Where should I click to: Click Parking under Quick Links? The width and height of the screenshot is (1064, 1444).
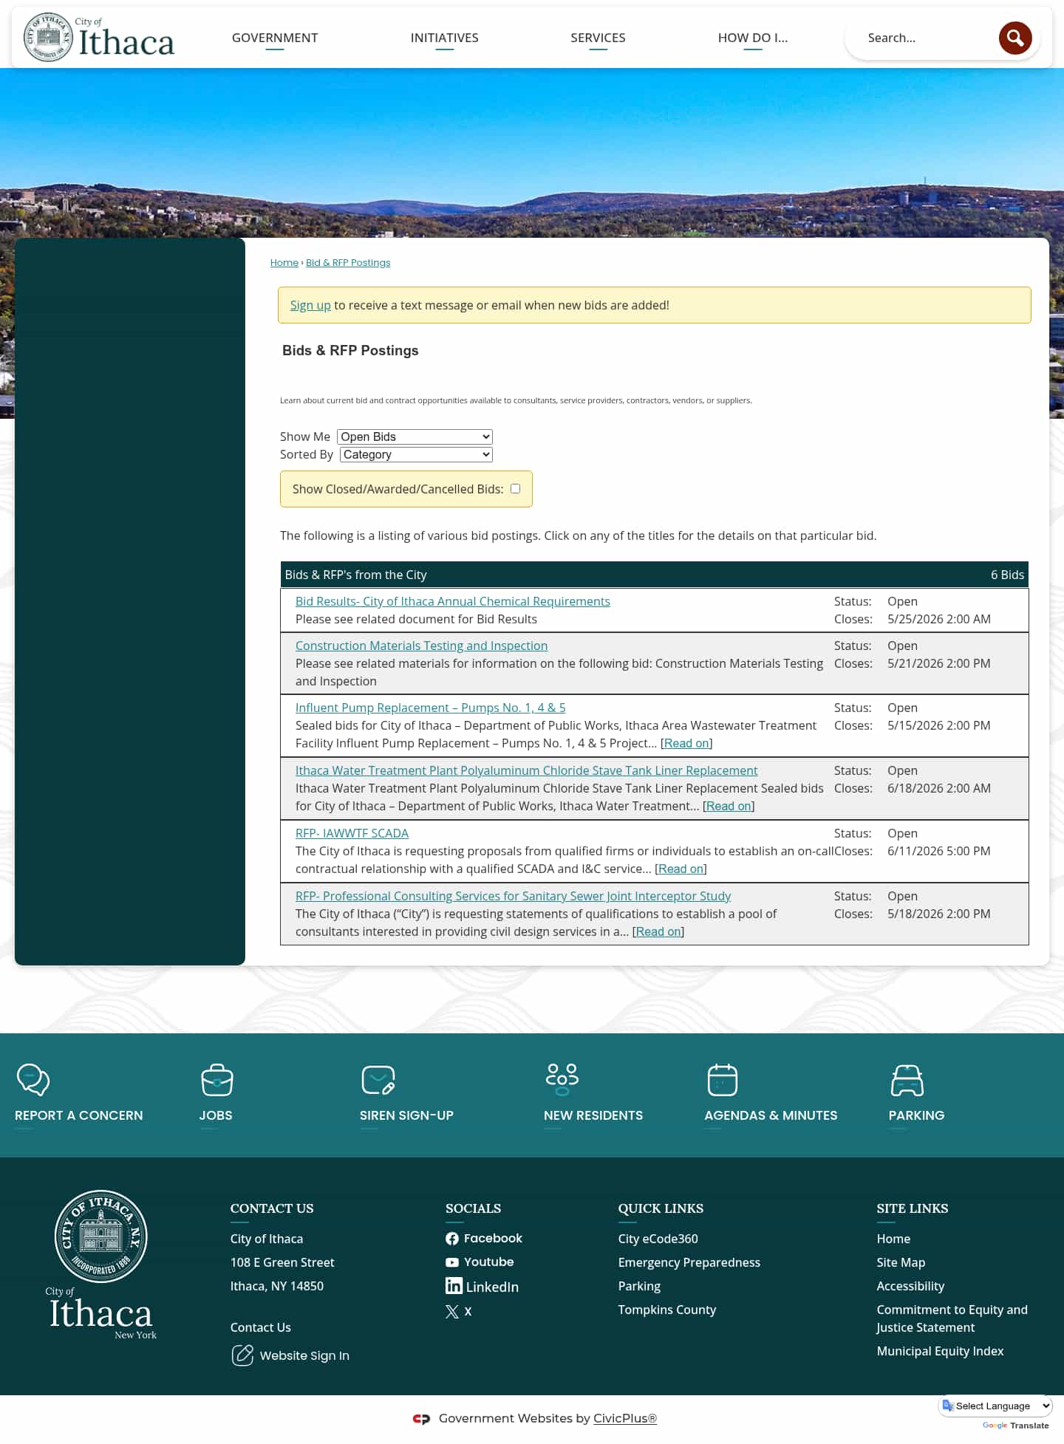(x=639, y=1286)
